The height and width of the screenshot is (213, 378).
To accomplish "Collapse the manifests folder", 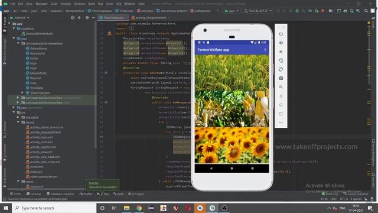I will [14, 28].
